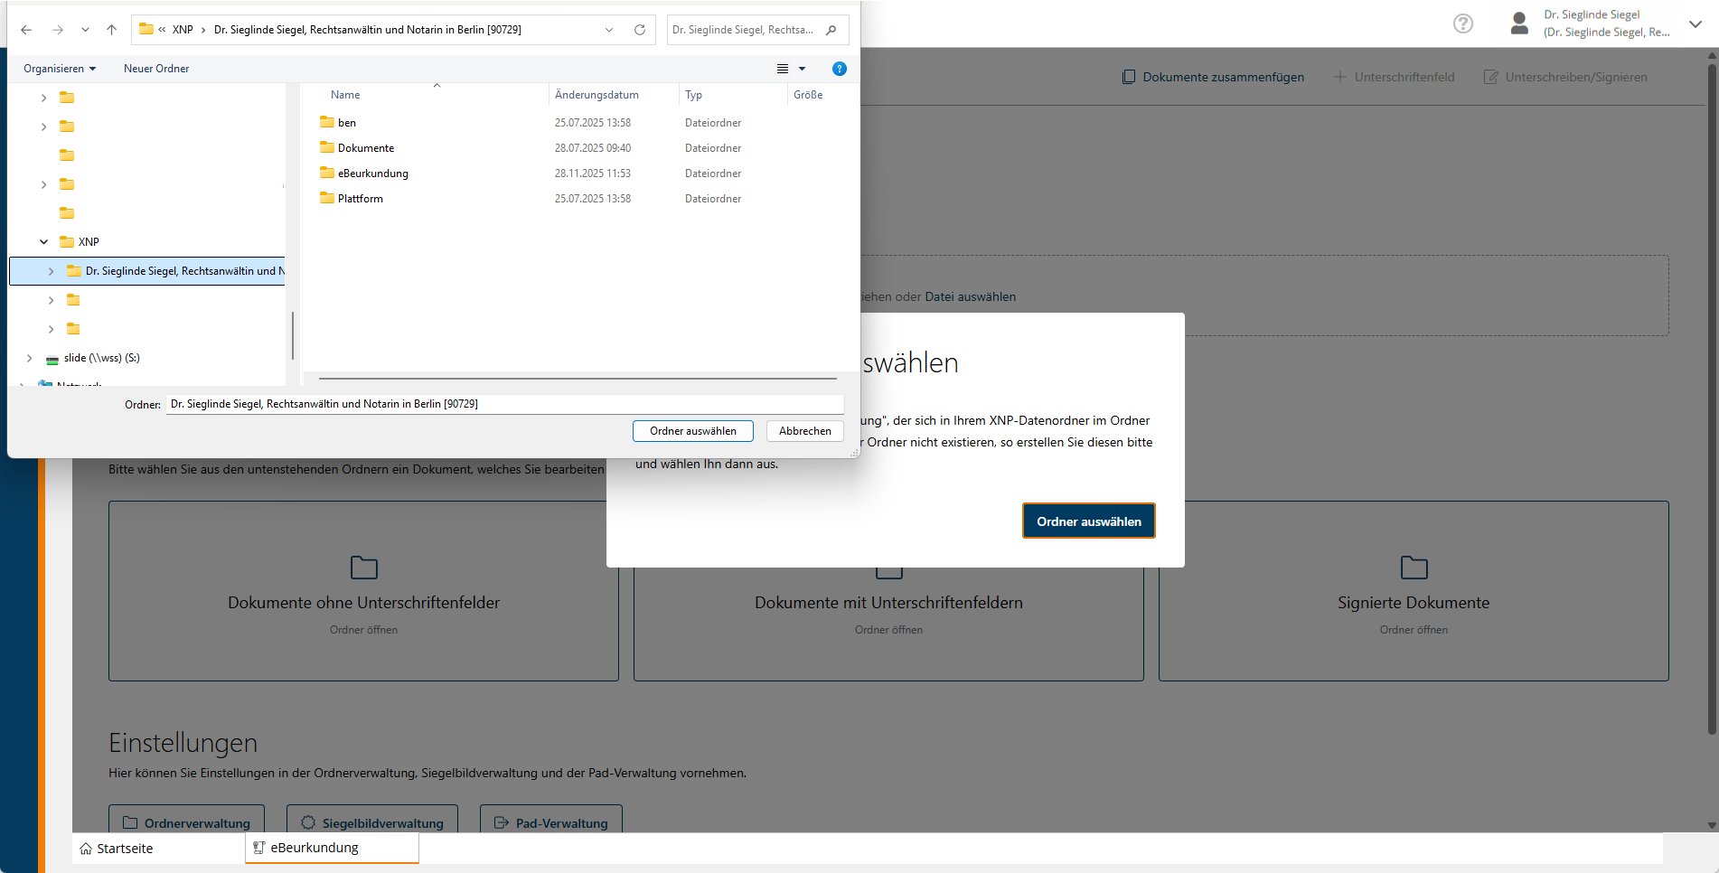
Task: Click Abbrechen in the file dialog
Action: pos(804,431)
